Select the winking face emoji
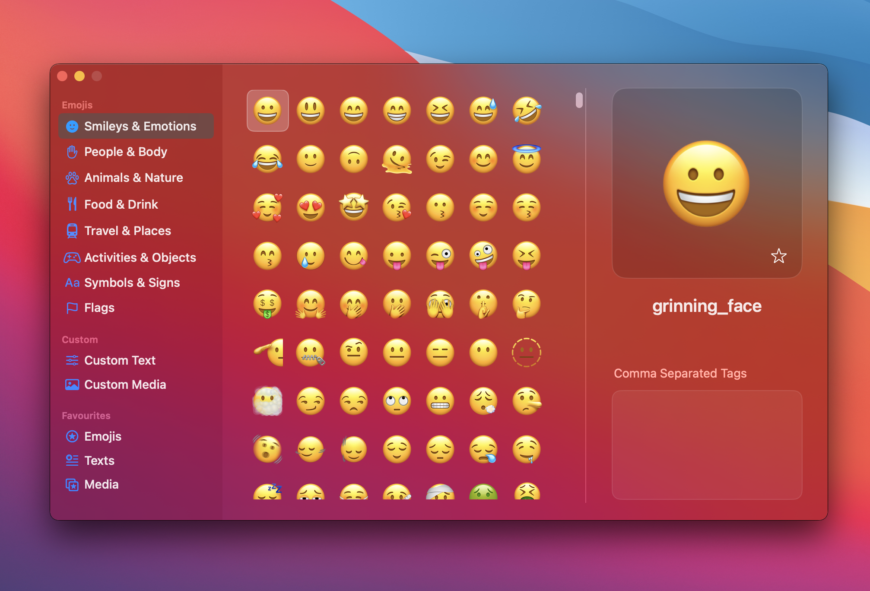 click(x=440, y=159)
